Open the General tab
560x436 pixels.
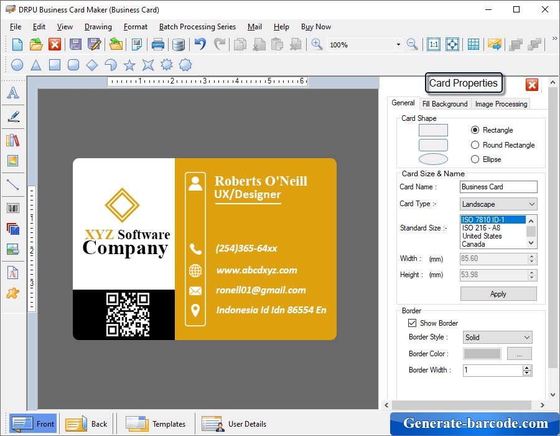click(x=403, y=103)
